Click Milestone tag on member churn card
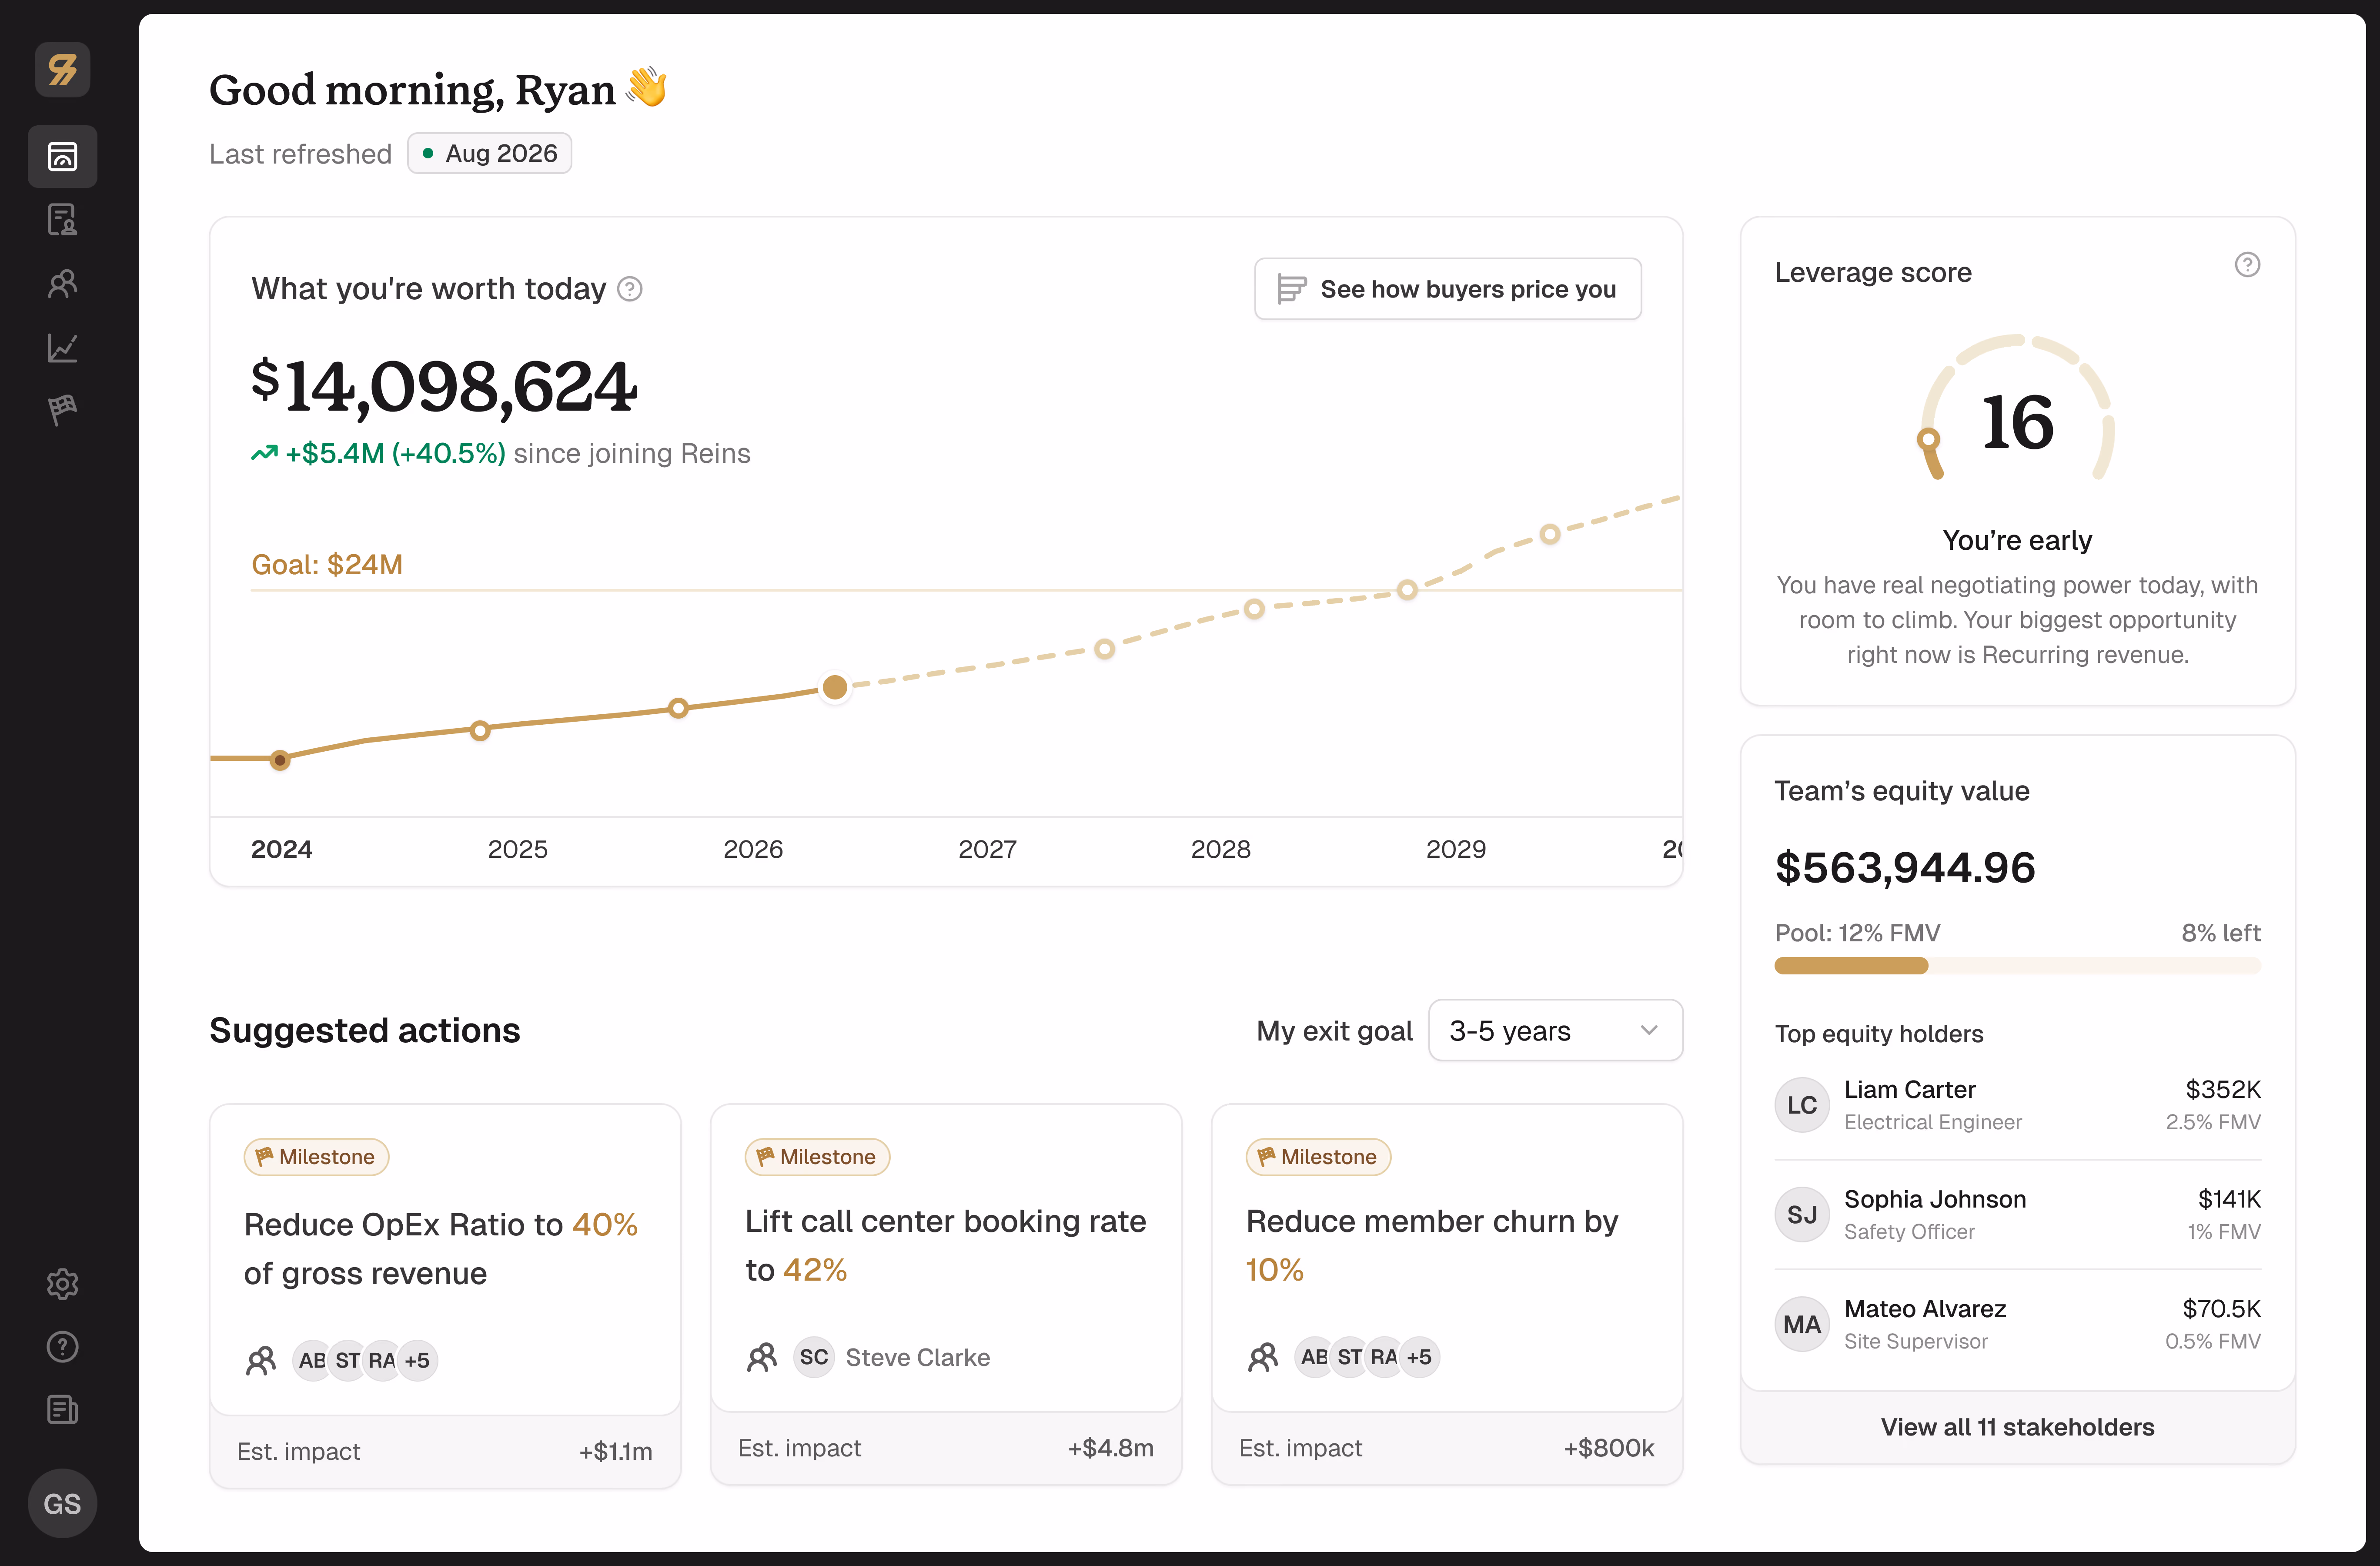The width and height of the screenshot is (2380, 1566). tap(1318, 1157)
